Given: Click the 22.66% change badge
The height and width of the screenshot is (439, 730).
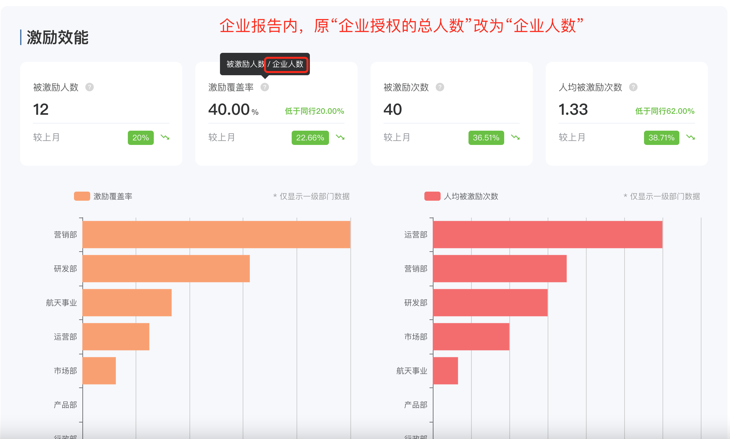Looking at the screenshot, I should pyautogui.click(x=310, y=138).
